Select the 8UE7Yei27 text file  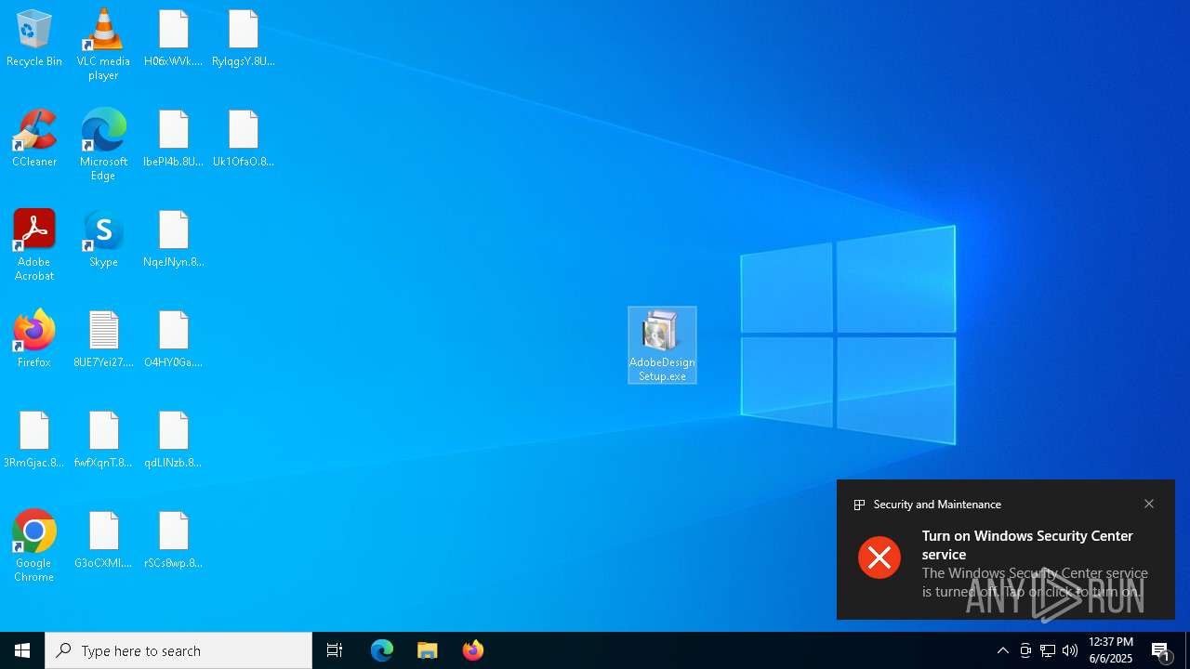[x=103, y=339]
